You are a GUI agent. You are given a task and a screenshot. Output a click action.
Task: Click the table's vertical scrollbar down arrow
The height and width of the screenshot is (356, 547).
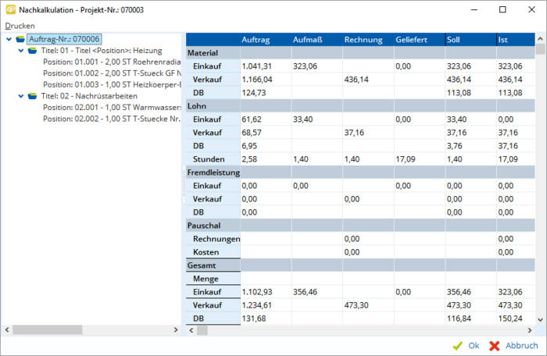[542, 319]
